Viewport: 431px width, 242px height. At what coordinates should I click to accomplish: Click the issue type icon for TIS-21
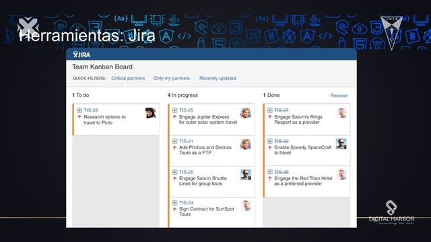point(174,141)
